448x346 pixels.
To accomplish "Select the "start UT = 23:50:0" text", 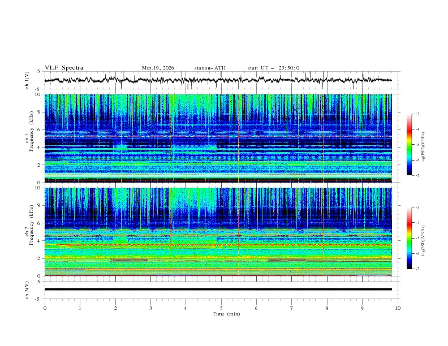I will point(273,68).
